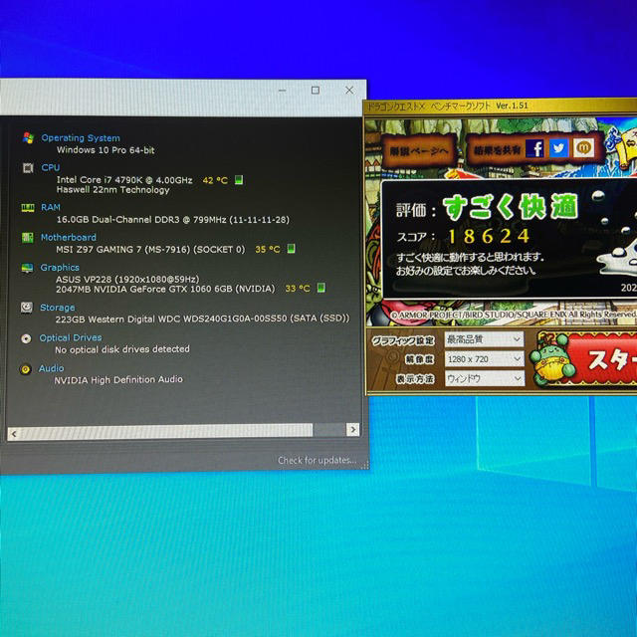Click the Operating System Windows logo icon
This screenshot has width=637, height=637.
click(x=28, y=138)
